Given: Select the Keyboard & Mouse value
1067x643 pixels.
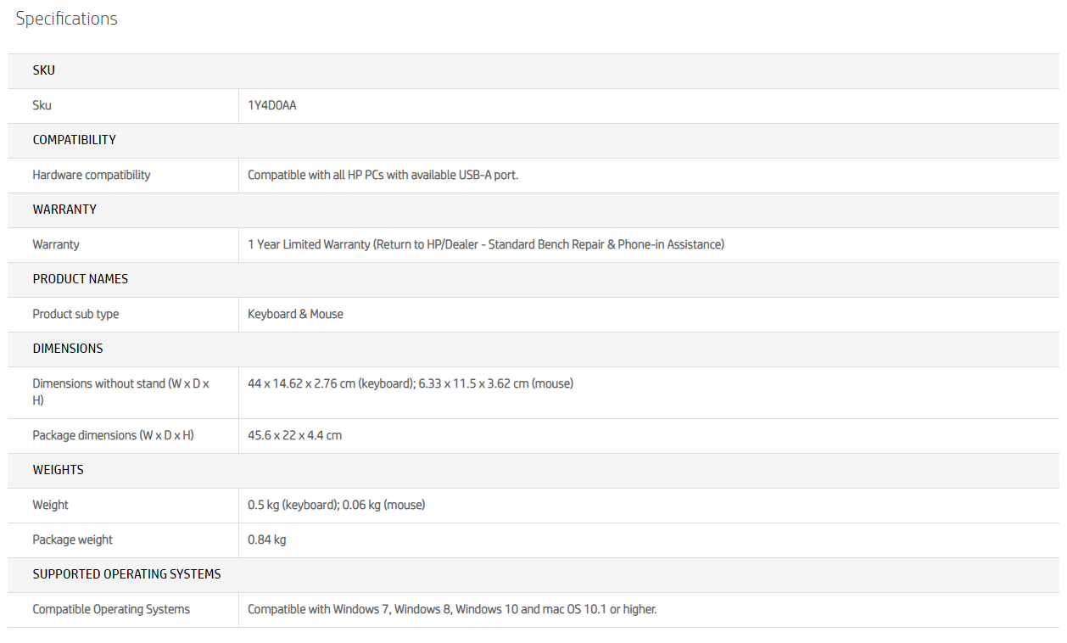Looking at the screenshot, I should tap(295, 314).
